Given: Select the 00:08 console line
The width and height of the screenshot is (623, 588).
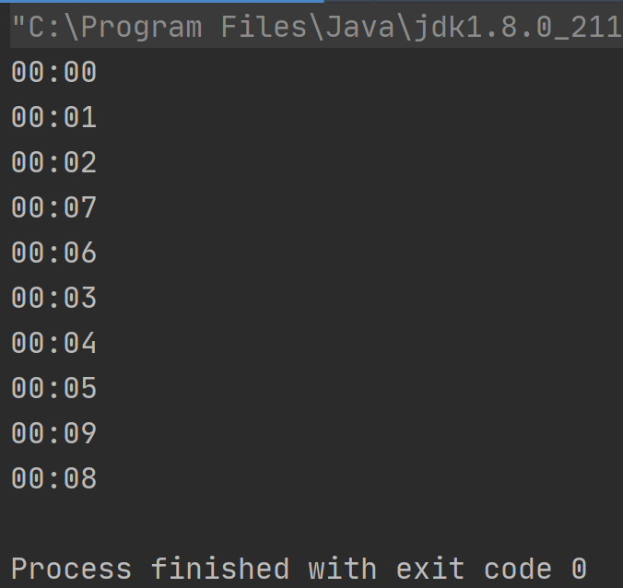Looking at the screenshot, I should pyautogui.click(x=54, y=478).
